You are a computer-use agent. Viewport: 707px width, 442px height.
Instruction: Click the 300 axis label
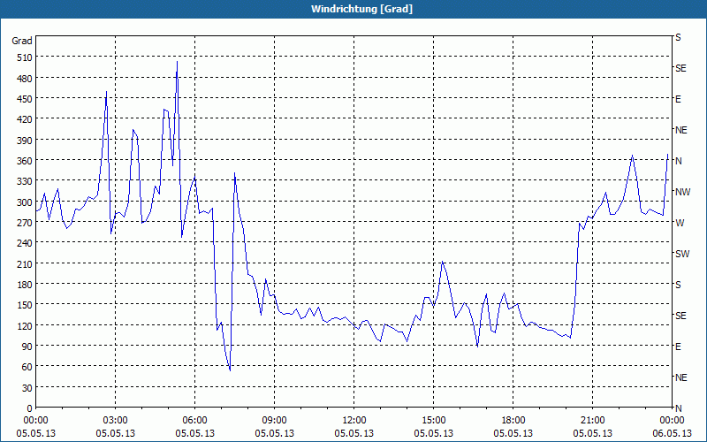pos(24,202)
